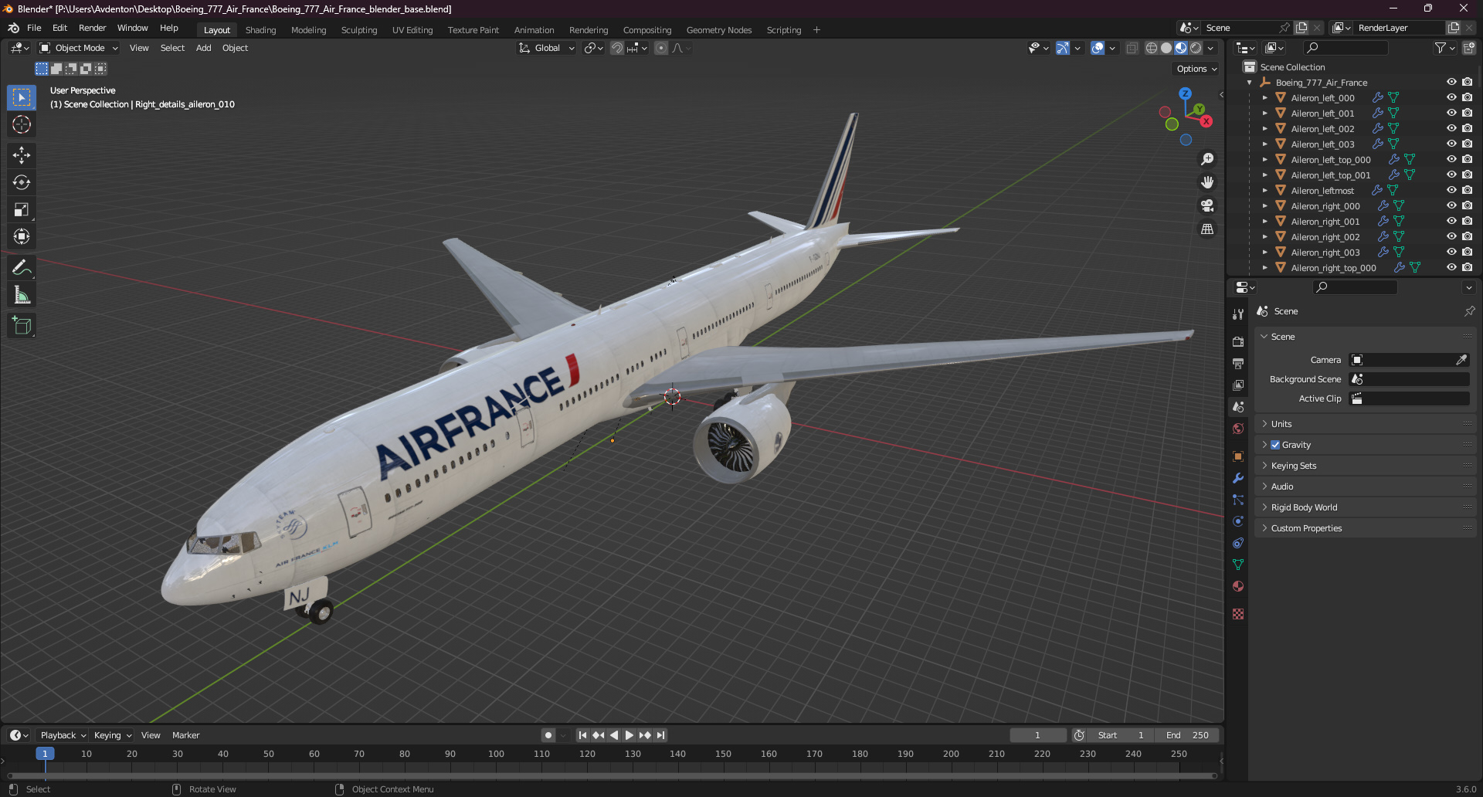Toggle camera view icon

point(1207,205)
